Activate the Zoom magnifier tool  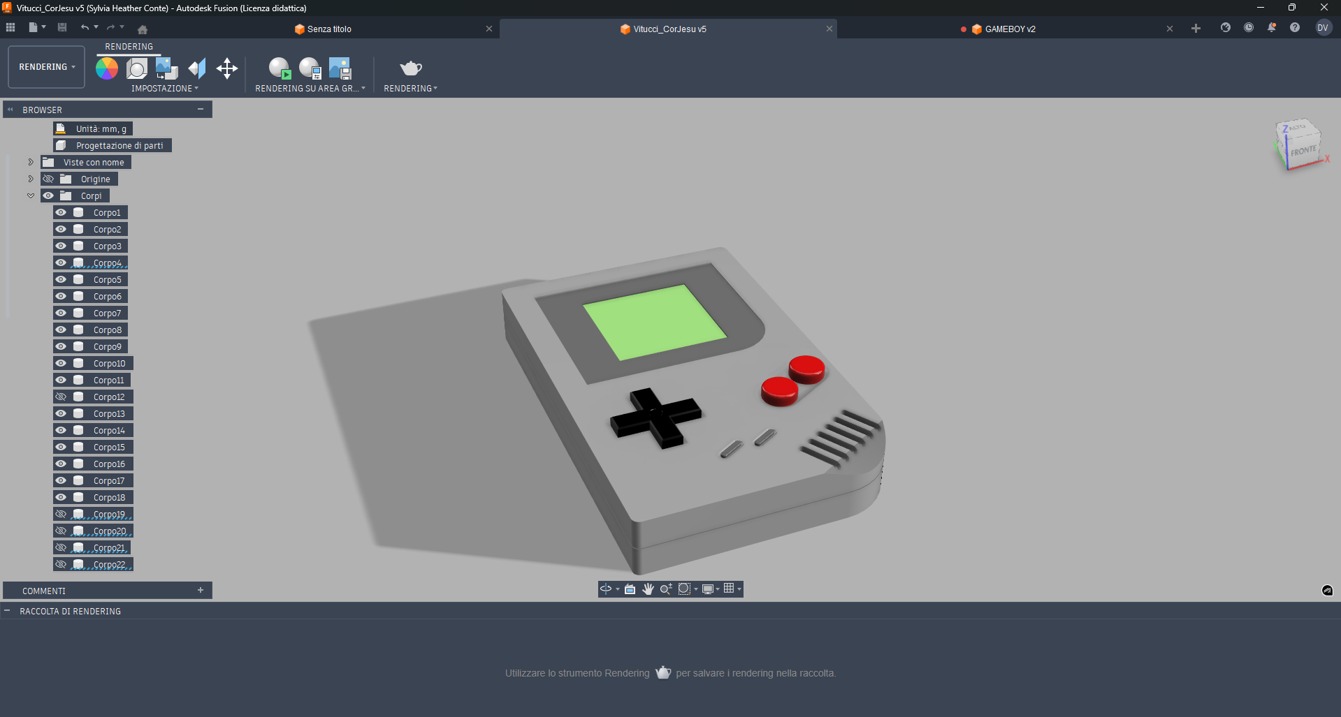point(665,589)
